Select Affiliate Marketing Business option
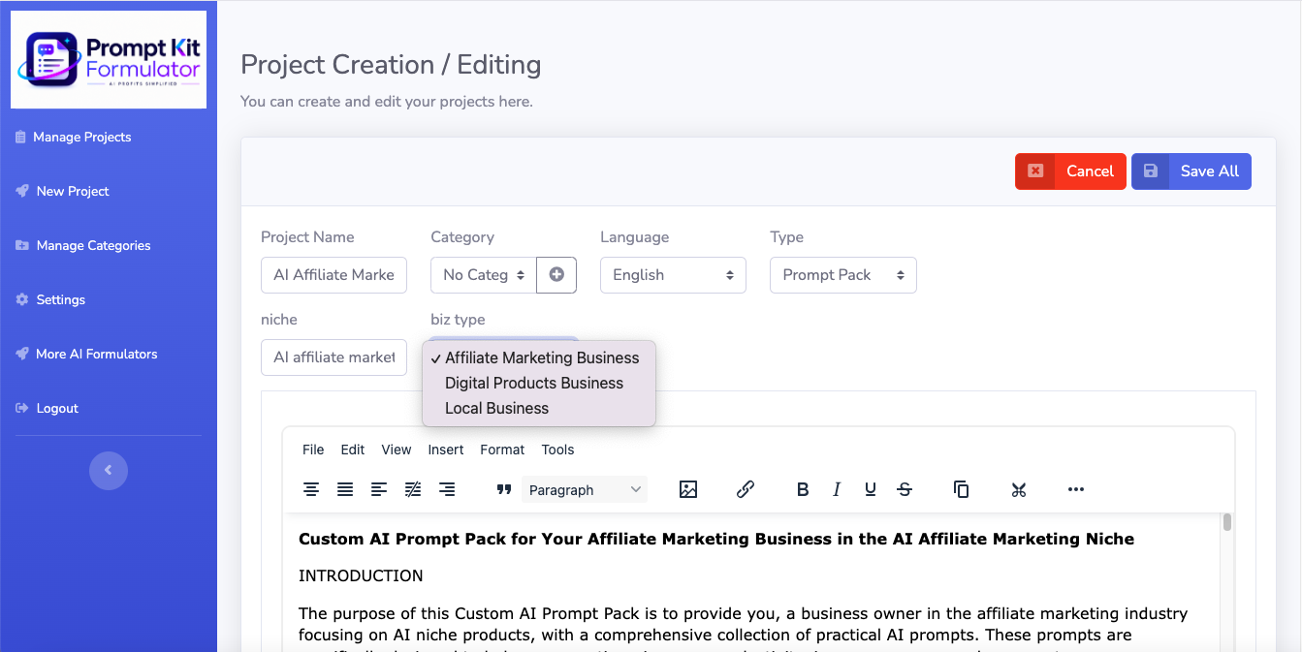 (x=539, y=357)
